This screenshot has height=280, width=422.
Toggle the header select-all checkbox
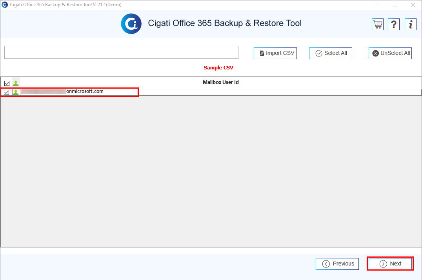point(7,83)
